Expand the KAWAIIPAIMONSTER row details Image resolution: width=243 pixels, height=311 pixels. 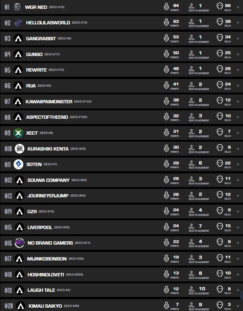(238, 101)
